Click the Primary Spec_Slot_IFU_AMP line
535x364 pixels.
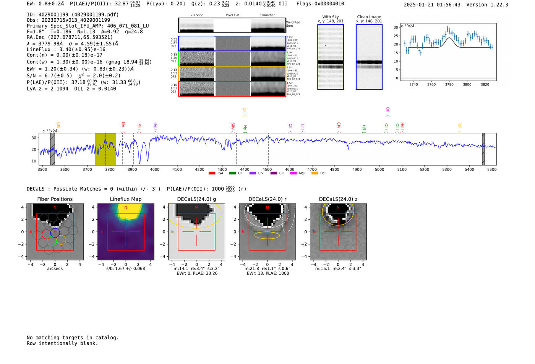click(x=88, y=26)
